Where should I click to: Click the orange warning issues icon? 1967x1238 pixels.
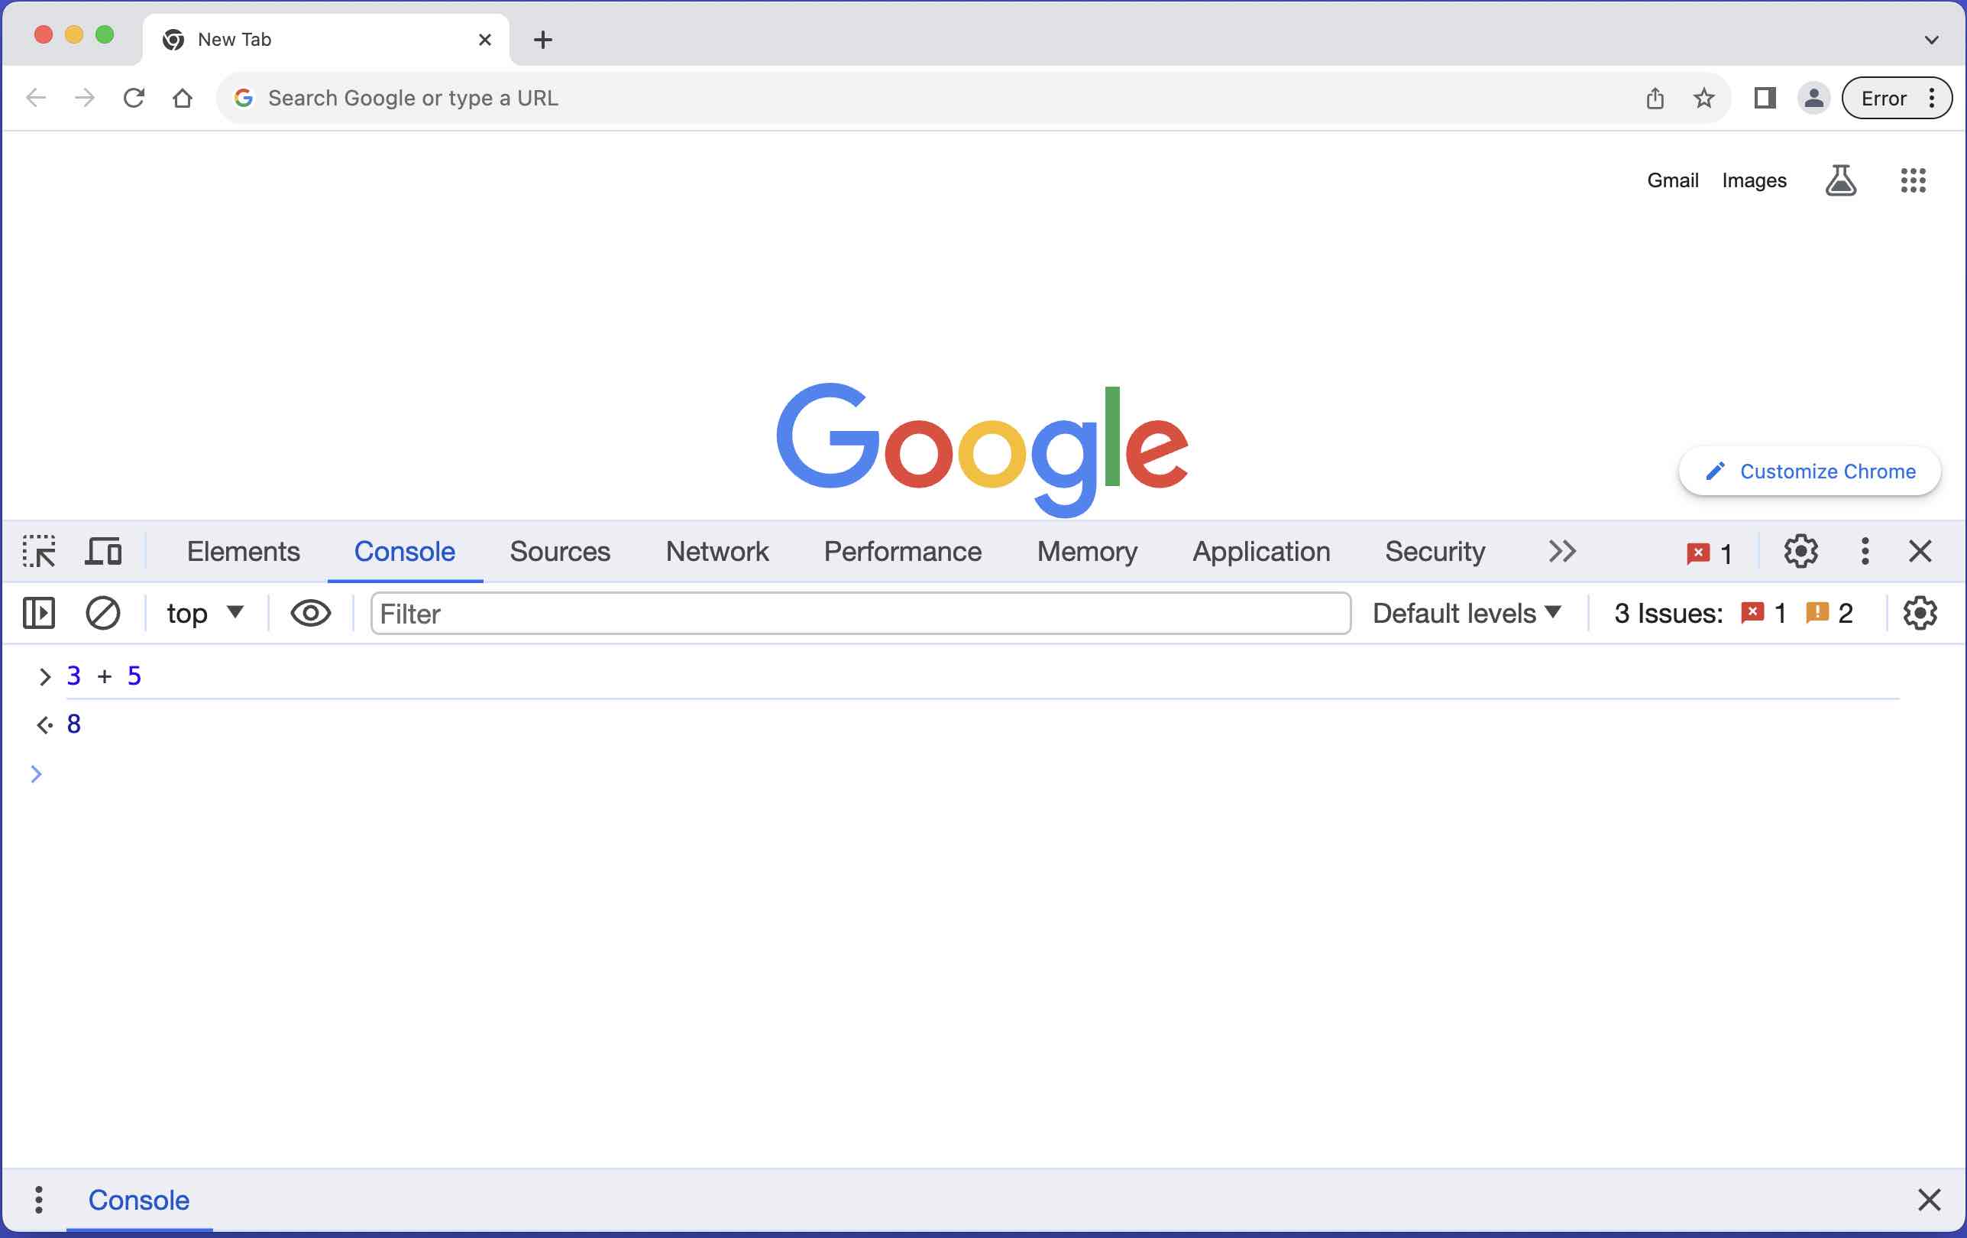pos(1817,612)
